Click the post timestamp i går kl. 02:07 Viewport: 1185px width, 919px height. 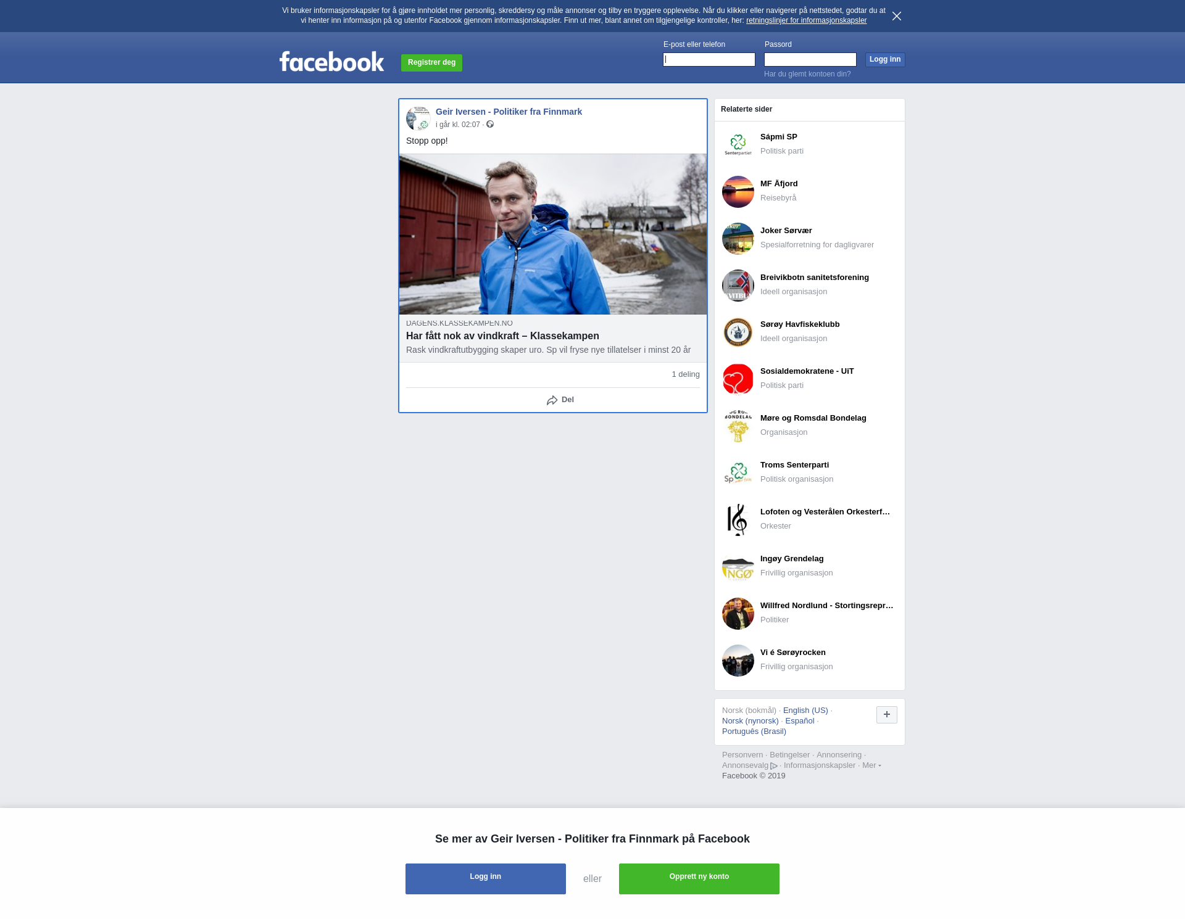(x=458, y=125)
